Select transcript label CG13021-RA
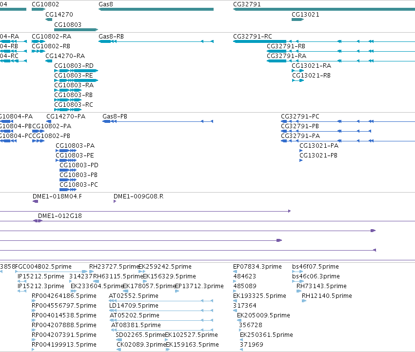Screen dimensions: 415x352 (x=311, y=66)
